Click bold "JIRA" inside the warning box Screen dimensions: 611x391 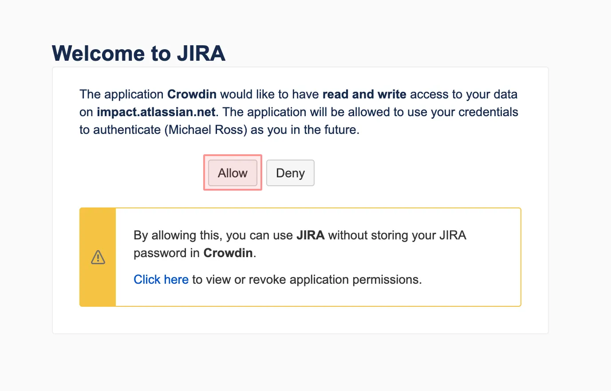click(311, 235)
